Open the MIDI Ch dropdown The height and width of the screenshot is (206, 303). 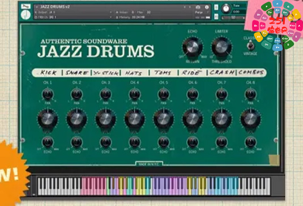111,17
